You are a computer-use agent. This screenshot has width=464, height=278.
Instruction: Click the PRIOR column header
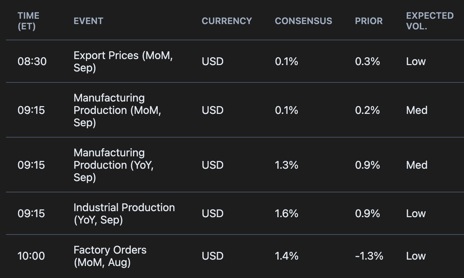tap(369, 21)
